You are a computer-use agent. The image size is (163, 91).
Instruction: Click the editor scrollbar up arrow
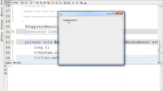click(x=159, y=6)
